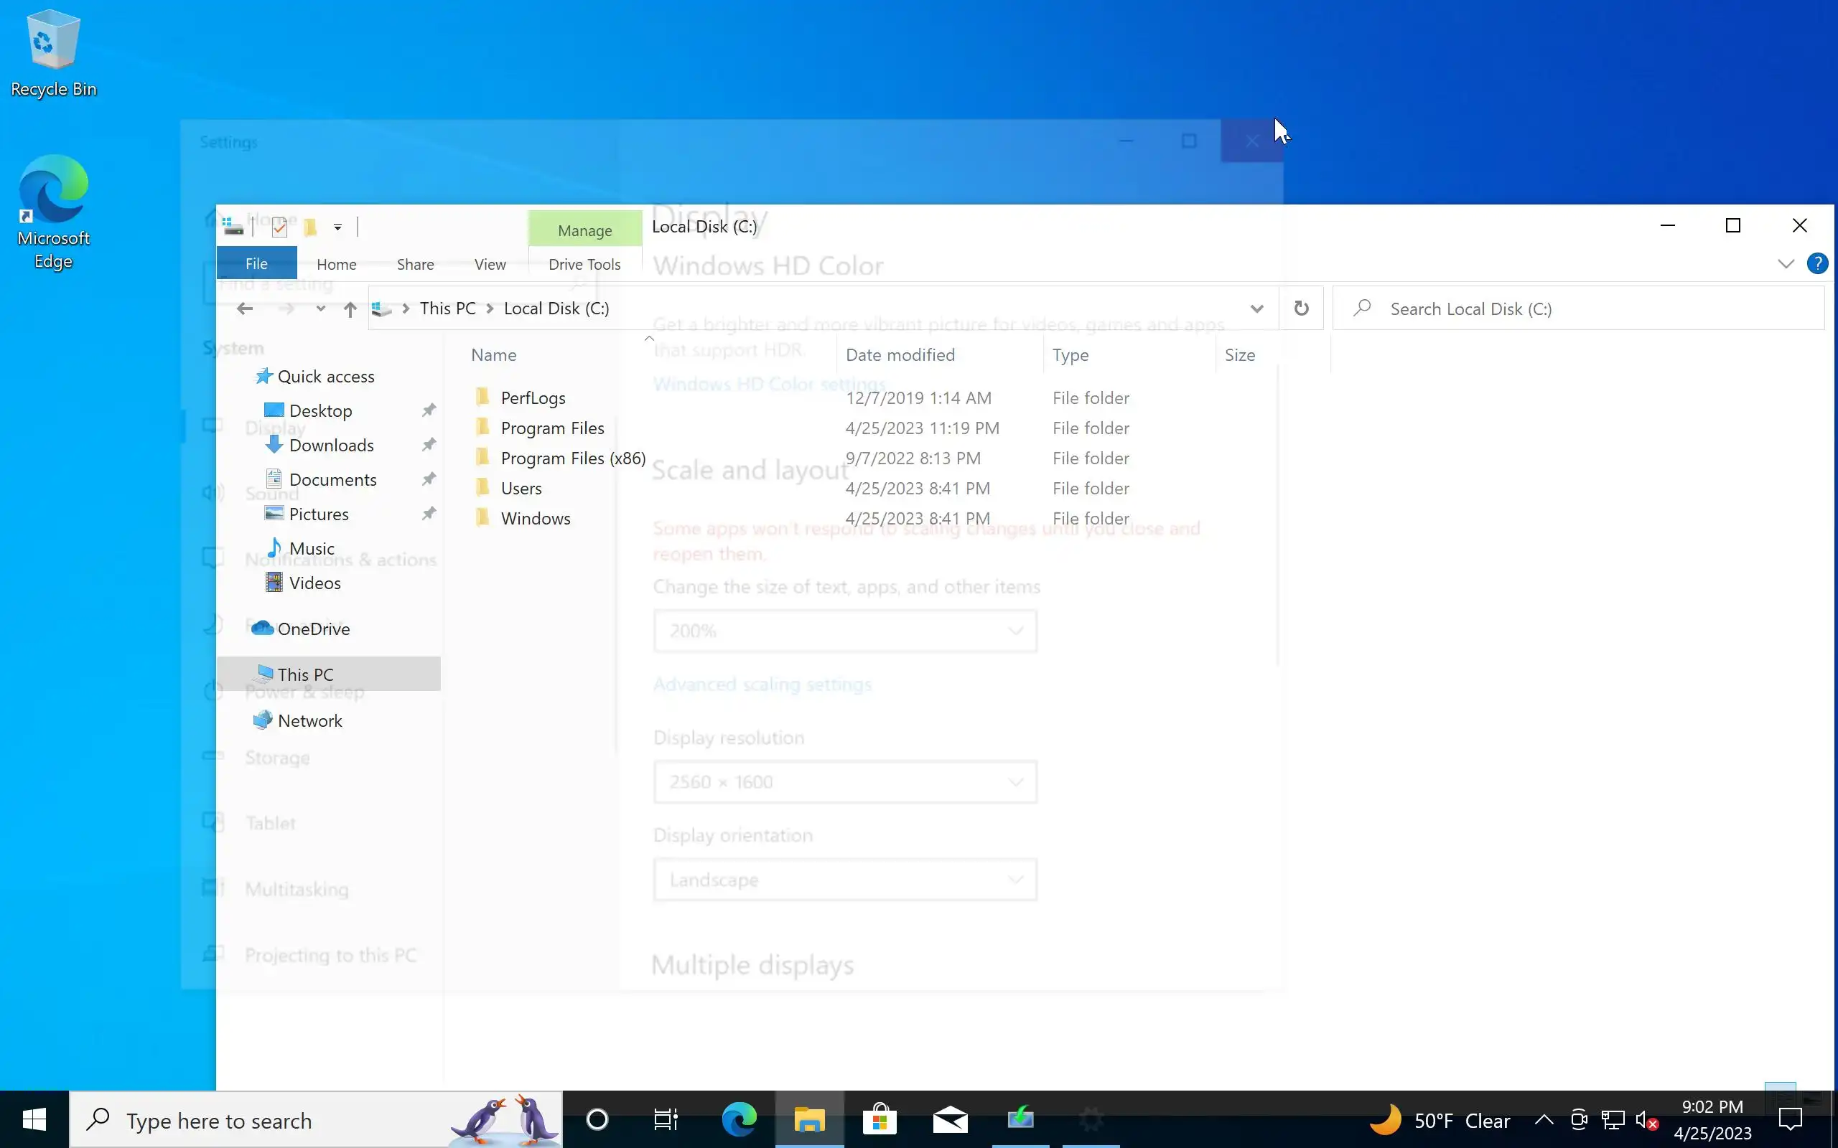Open the File menu tab
This screenshot has height=1148, width=1838.
point(256,263)
